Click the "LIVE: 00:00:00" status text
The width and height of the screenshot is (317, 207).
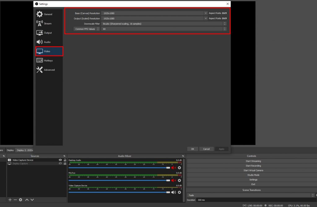tap(255, 205)
